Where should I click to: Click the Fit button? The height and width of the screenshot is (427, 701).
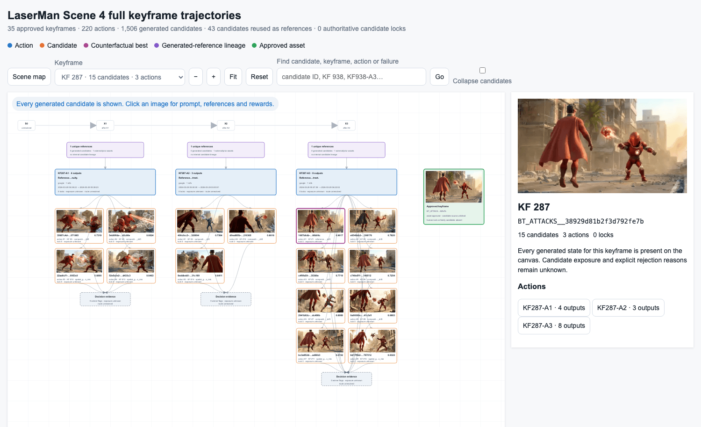(233, 77)
